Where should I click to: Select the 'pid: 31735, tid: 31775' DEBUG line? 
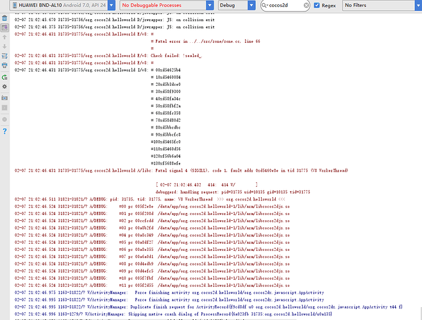pos(149,200)
